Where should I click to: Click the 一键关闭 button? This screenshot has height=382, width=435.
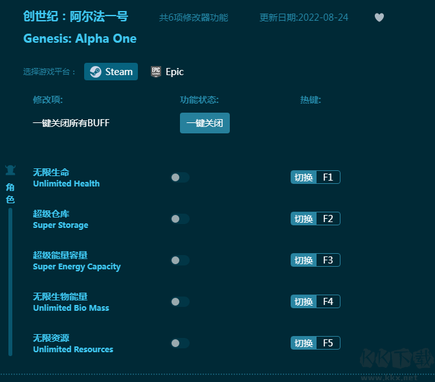coord(205,123)
